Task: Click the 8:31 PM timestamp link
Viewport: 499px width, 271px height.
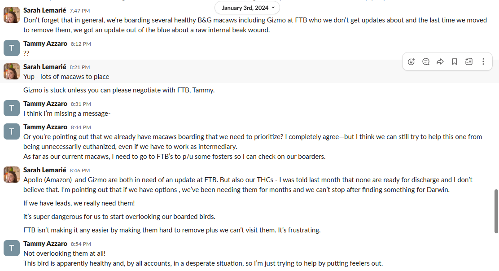Action: pyautogui.click(x=81, y=104)
